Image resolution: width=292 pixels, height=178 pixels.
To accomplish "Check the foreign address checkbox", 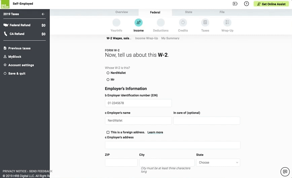I will pyautogui.click(x=108, y=132).
